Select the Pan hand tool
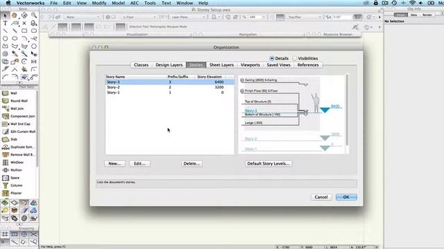The image size is (444, 249). 15,15
